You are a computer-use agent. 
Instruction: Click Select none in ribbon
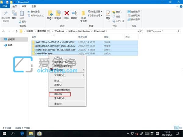point(134,16)
